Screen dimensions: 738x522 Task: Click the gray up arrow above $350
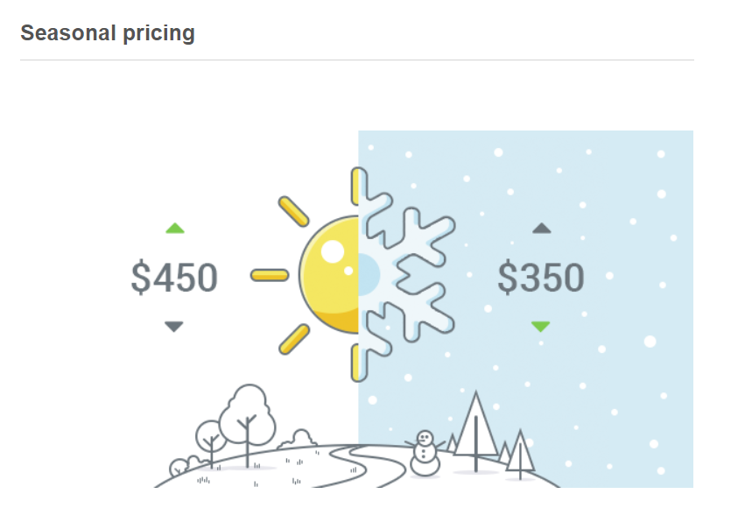click(x=542, y=229)
